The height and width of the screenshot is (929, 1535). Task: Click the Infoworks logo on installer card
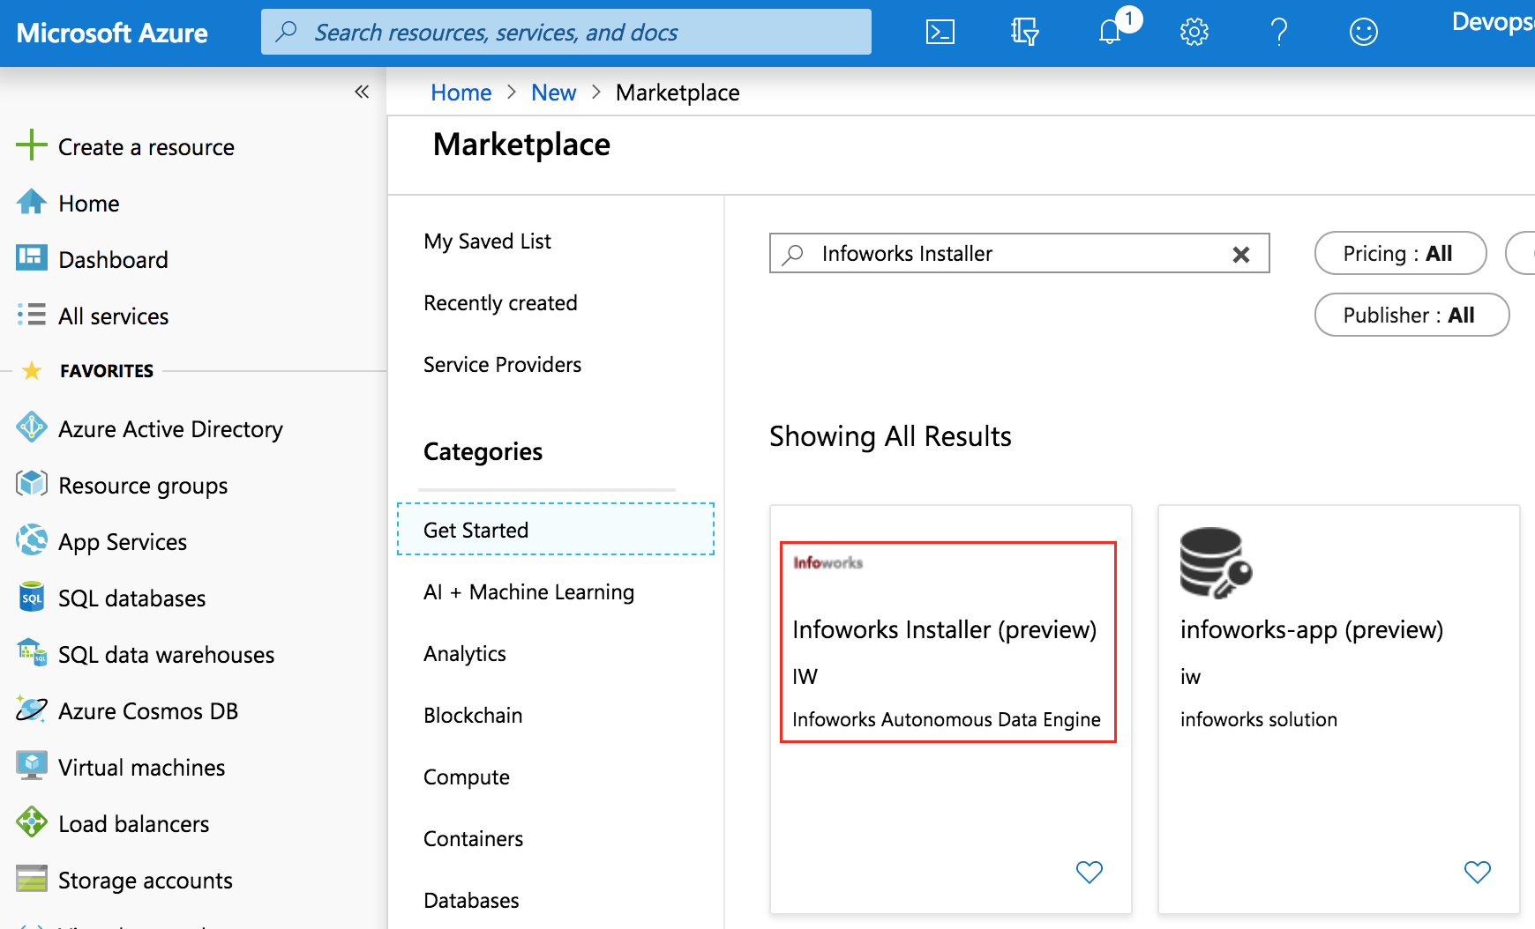click(x=827, y=562)
